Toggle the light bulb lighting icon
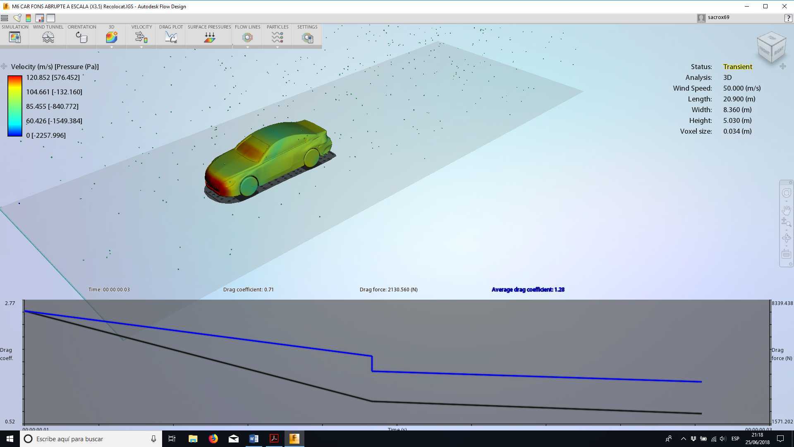This screenshot has width=794, height=447. 17,18
